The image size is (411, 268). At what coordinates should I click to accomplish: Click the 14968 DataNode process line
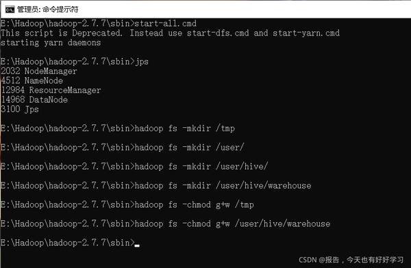pos(34,100)
